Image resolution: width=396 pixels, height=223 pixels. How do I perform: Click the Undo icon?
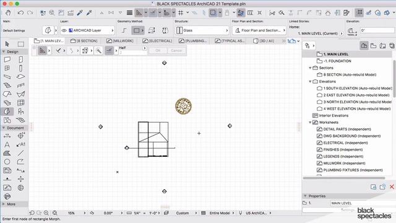pos(20,12)
